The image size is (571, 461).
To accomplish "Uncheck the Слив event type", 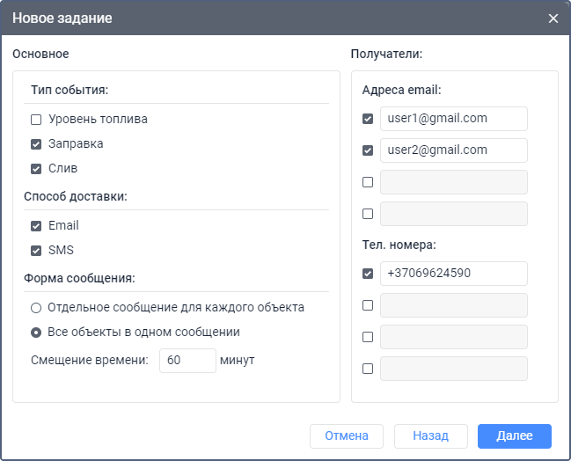I will pyautogui.click(x=36, y=169).
